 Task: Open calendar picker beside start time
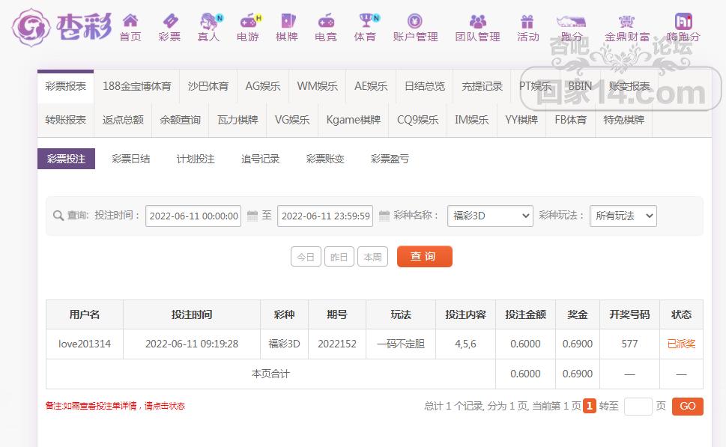coord(252,216)
